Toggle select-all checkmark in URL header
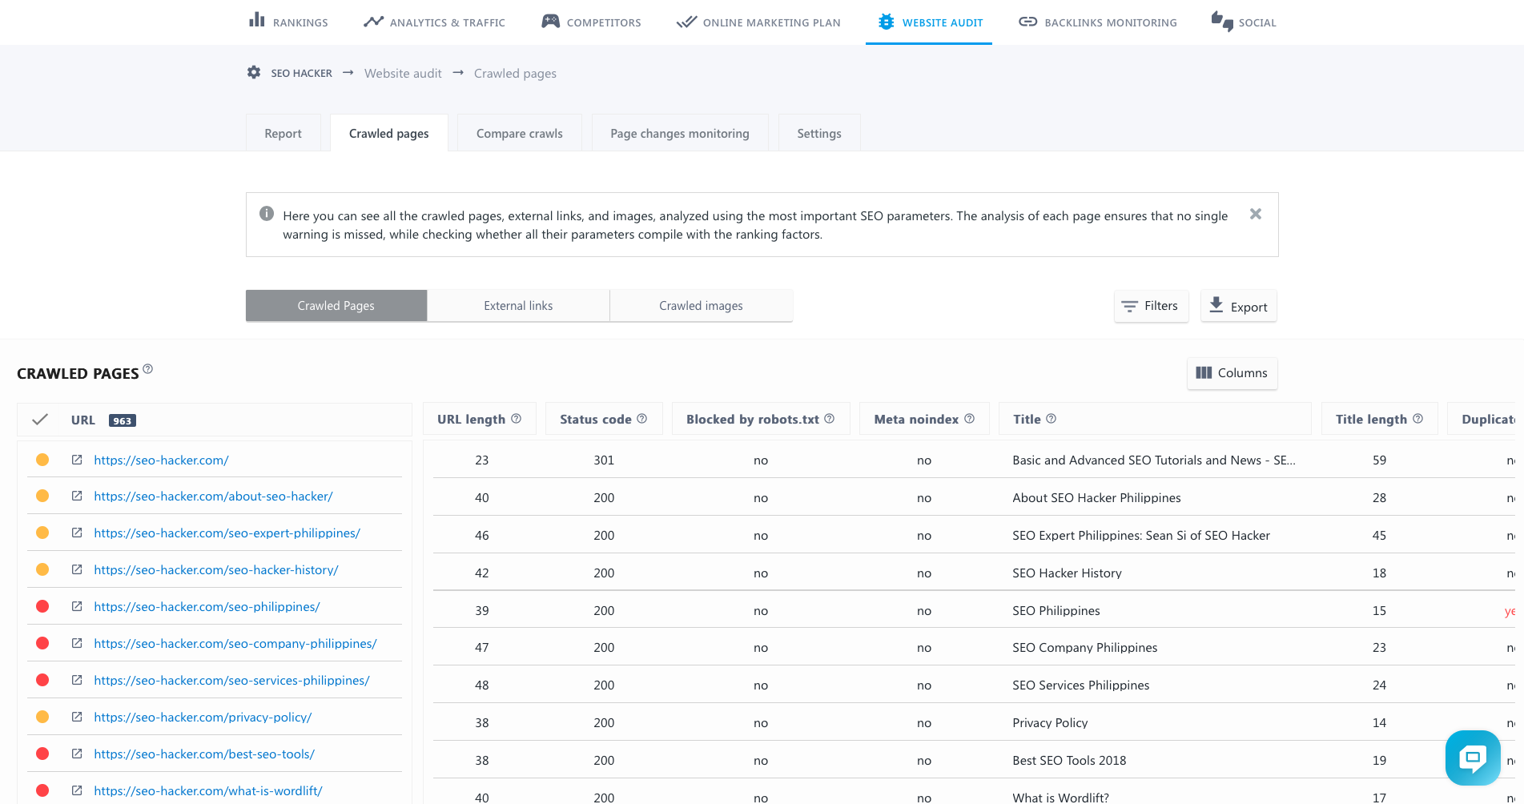Screen dimensions: 1524x804 click(40, 420)
